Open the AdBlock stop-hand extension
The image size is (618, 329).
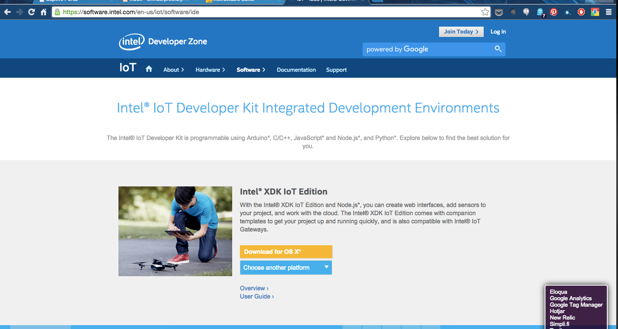(581, 12)
